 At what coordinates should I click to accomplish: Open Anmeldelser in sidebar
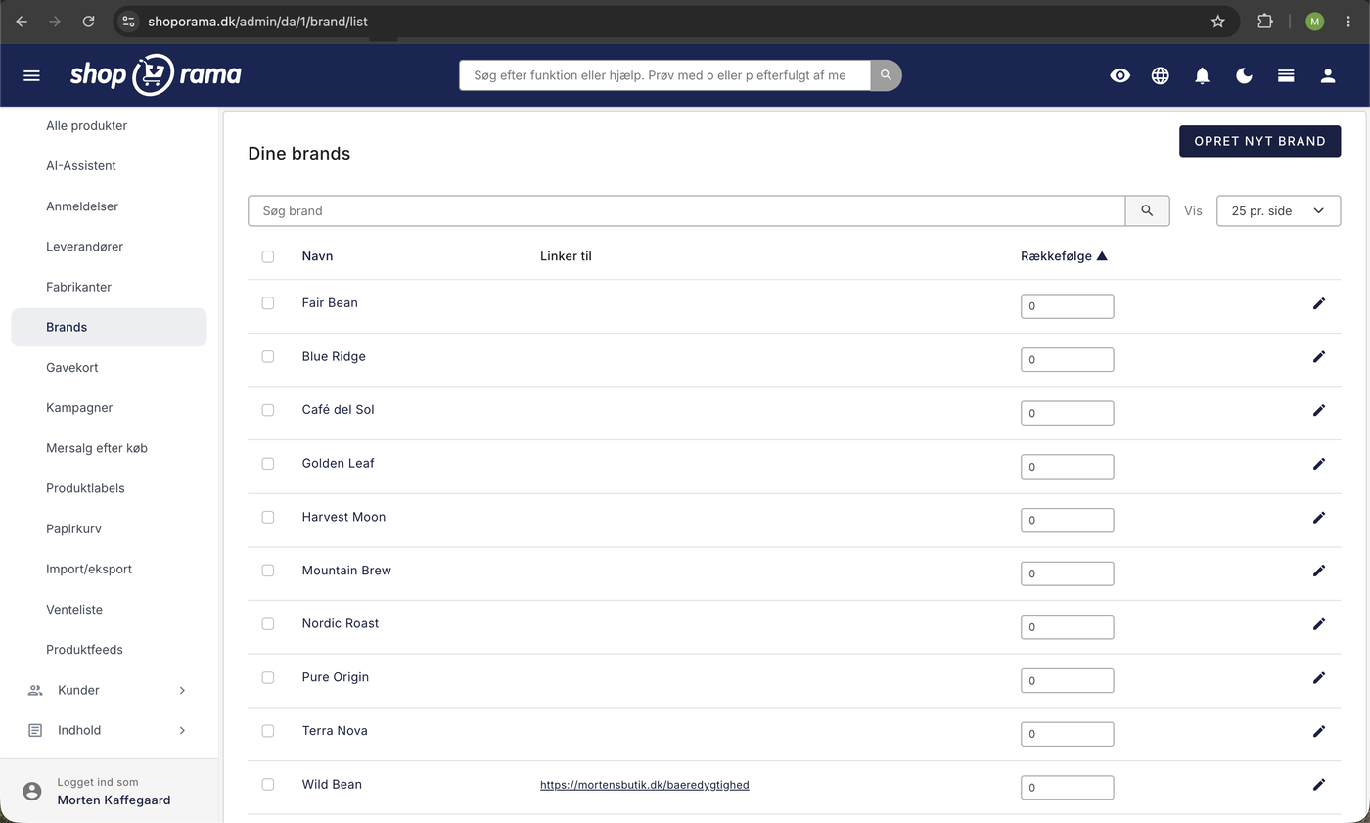(x=82, y=206)
